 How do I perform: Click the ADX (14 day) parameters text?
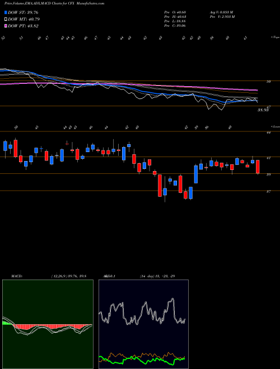[157, 276]
